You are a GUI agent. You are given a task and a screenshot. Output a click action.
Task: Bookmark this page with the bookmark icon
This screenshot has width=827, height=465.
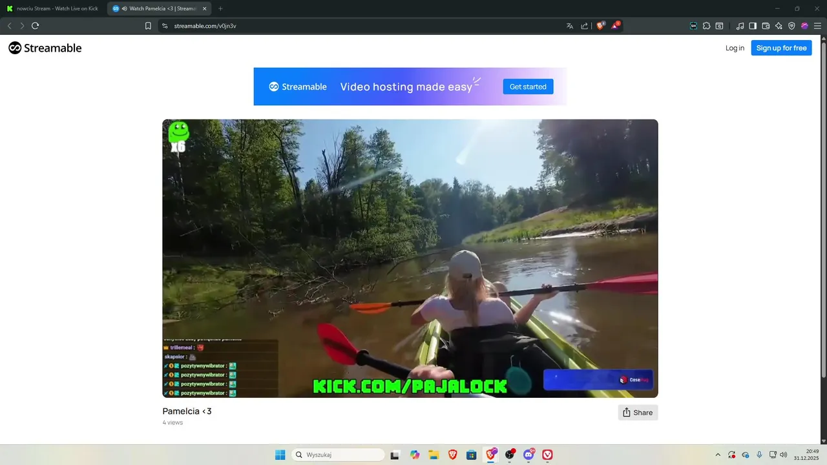click(x=148, y=26)
